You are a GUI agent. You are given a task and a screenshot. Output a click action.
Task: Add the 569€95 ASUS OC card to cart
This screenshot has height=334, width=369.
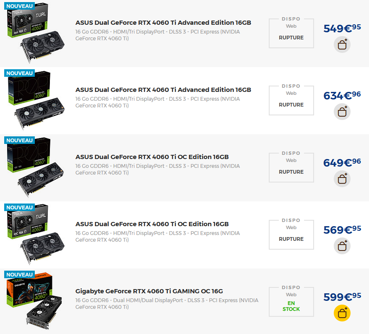pyautogui.click(x=342, y=246)
